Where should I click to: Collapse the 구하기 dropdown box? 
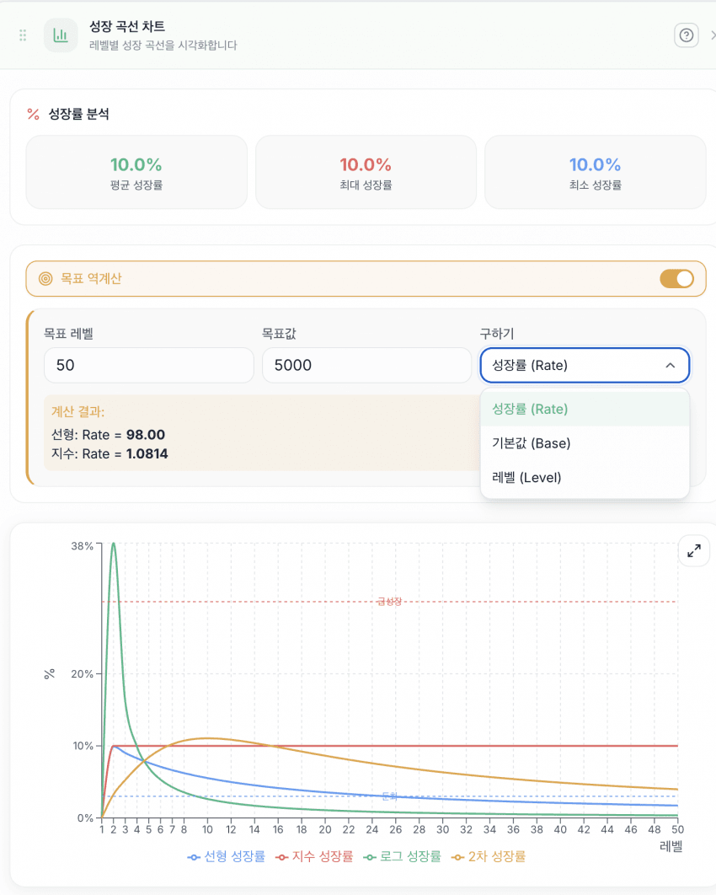click(585, 366)
